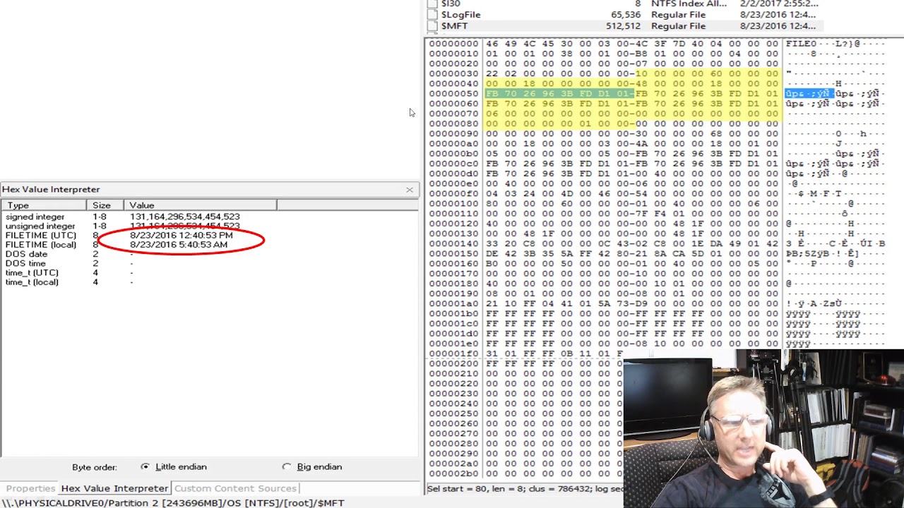The image size is (904, 508).
Task: Click the FILETIME (UTC) row label
Action: tap(40, 236)
